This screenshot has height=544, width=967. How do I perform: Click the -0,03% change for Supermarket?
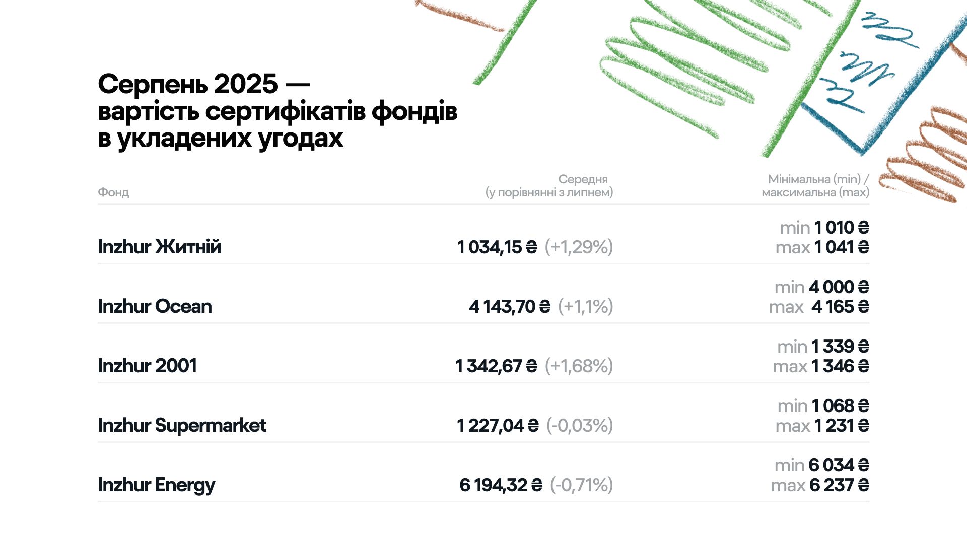[x=580, y=426]
